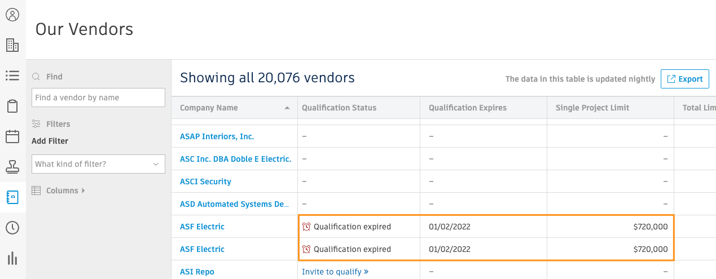The image size is (716, 279).
Task: Open the calendar icon in sidebar
Action: click(12, 136)
